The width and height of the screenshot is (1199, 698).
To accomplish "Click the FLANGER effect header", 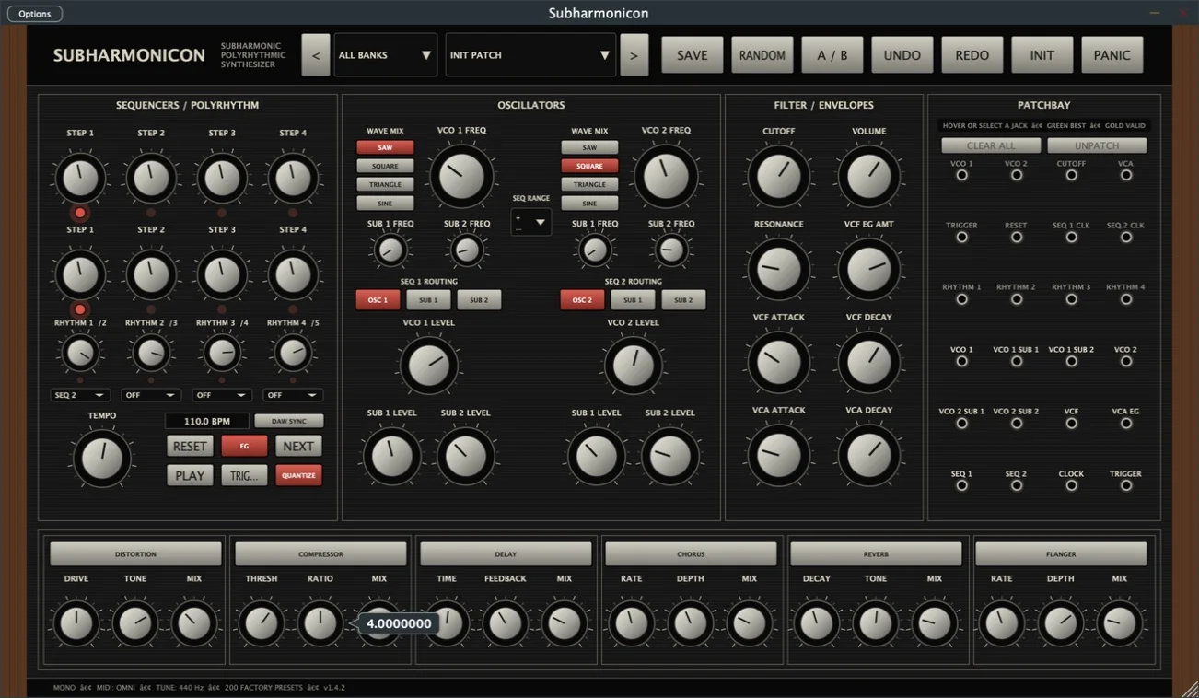I will [x=1061, y=553].
